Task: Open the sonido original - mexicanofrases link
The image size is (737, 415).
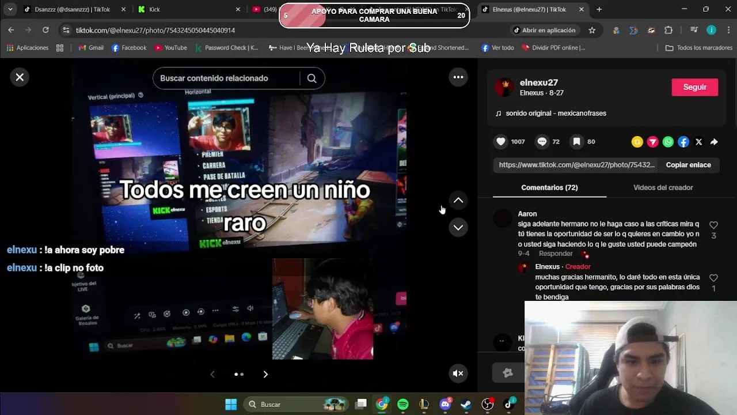Action: 556,114
